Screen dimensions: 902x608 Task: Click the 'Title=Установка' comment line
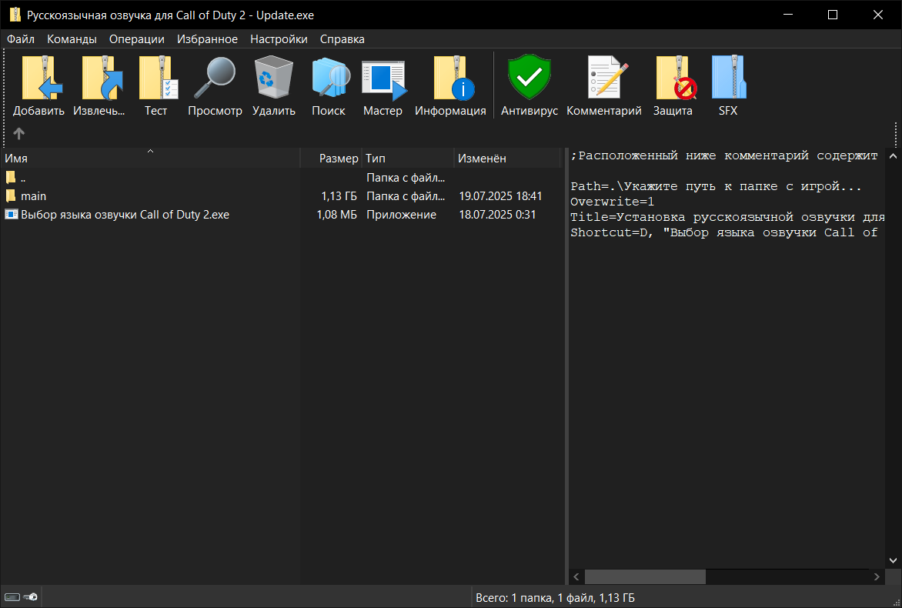click(728, 218)
